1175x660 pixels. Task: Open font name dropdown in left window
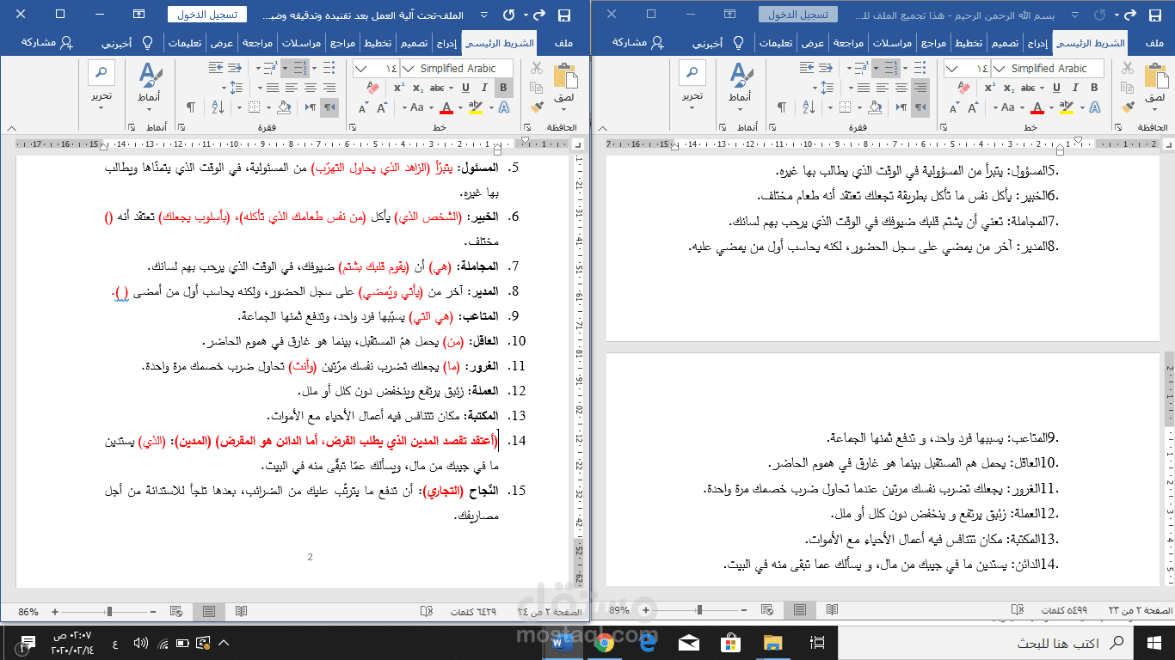408,69
